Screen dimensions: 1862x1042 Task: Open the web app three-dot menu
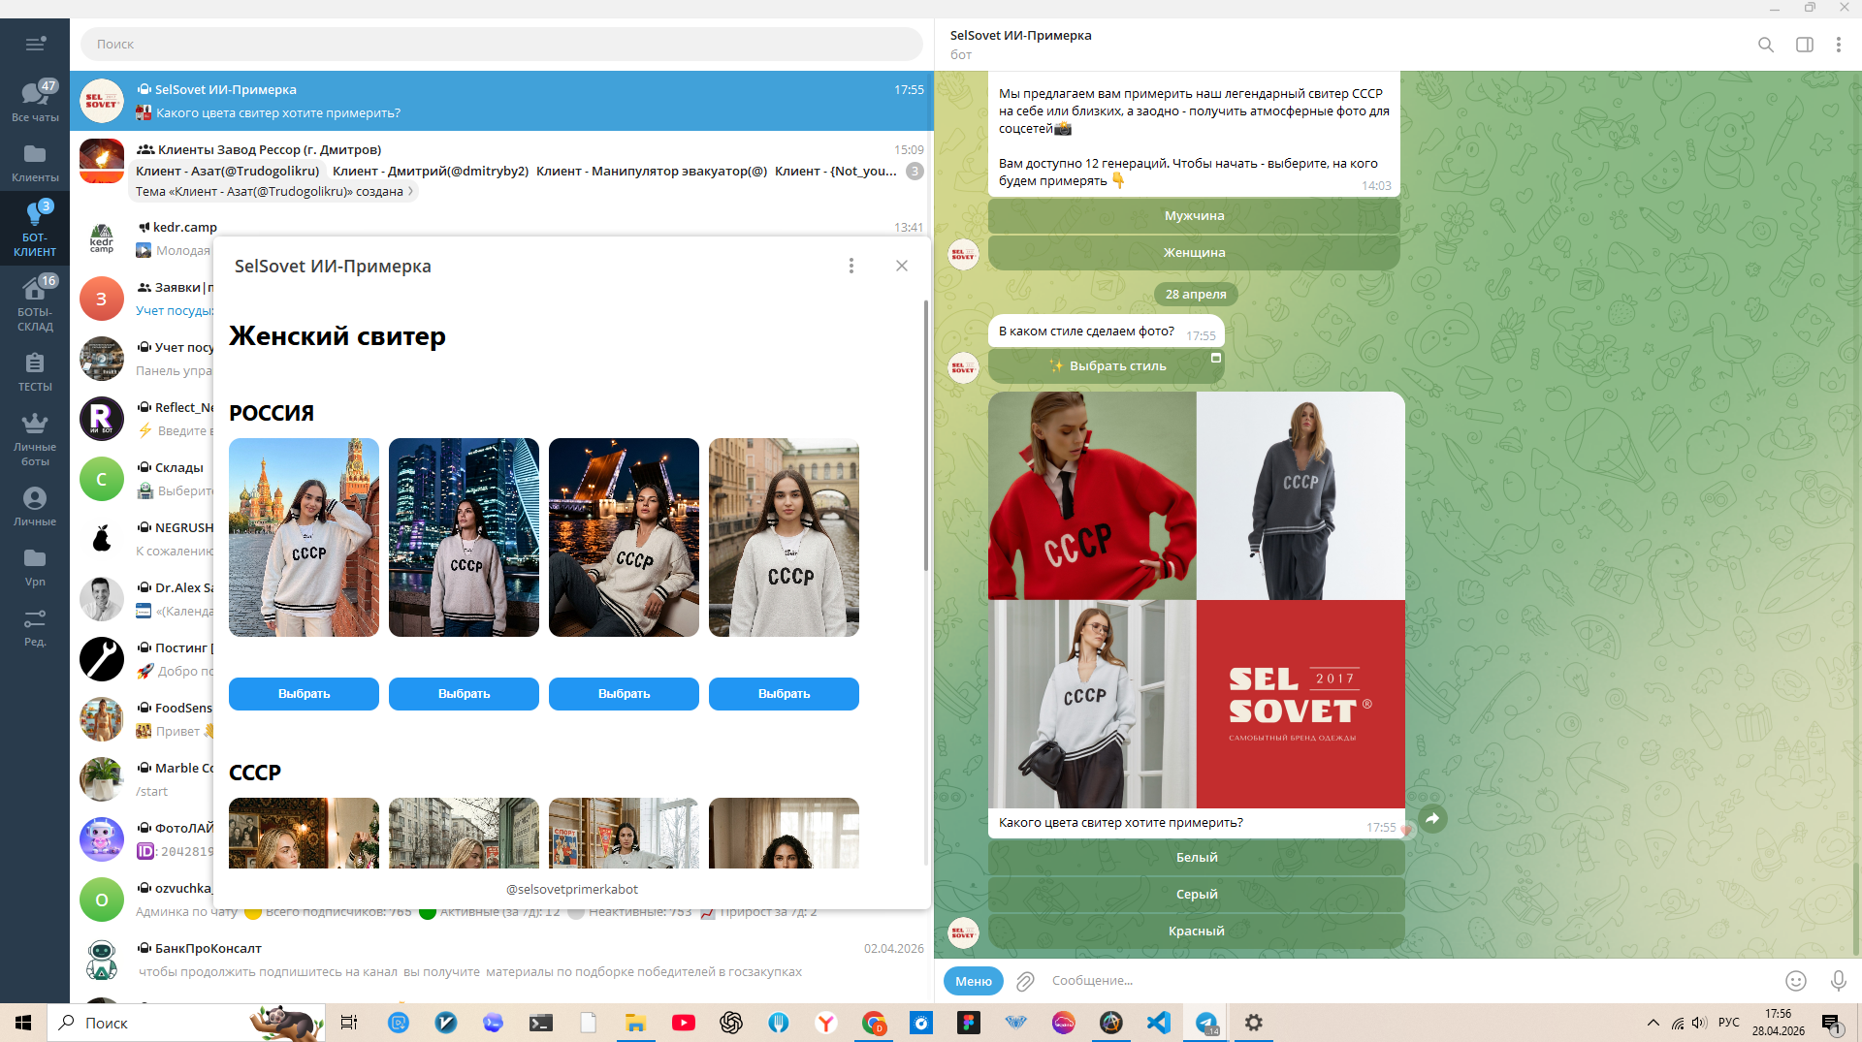click(x=851, y=266)
